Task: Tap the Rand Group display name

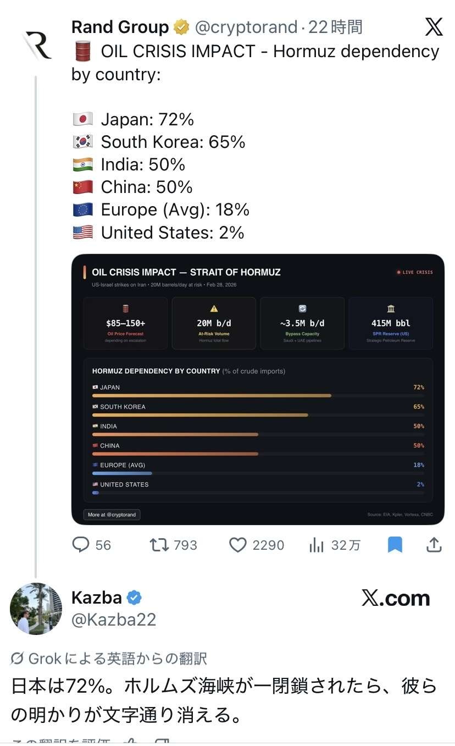Action: coord(120,26)
